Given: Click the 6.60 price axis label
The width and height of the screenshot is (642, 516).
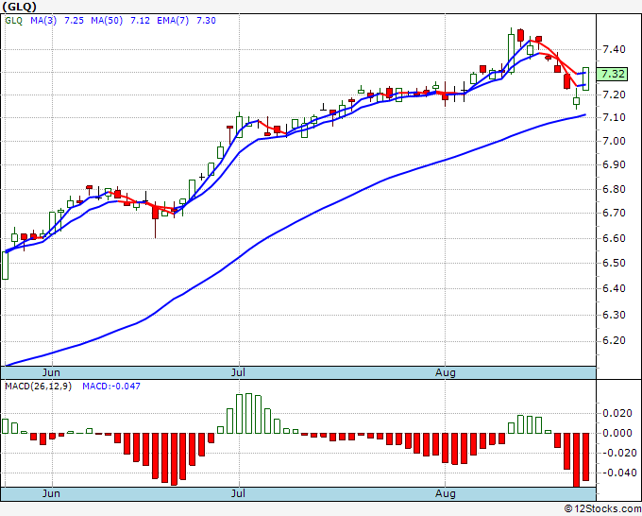Looking at the screenshot, I should click(614, 238).
